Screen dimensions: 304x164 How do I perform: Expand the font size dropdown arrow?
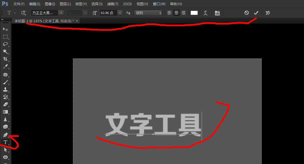point(120,13)
